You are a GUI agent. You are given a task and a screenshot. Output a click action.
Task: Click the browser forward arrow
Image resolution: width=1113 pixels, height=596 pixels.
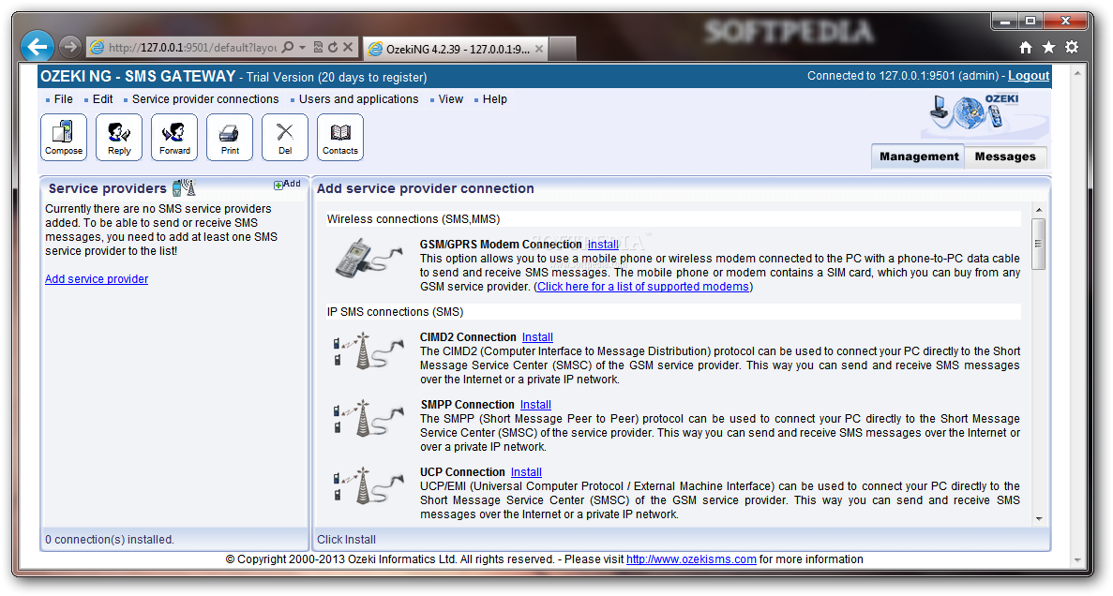(x=69, y=47)
